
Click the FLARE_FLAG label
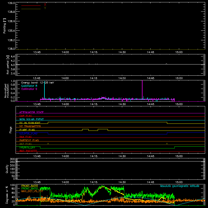(x=27, y=130)
